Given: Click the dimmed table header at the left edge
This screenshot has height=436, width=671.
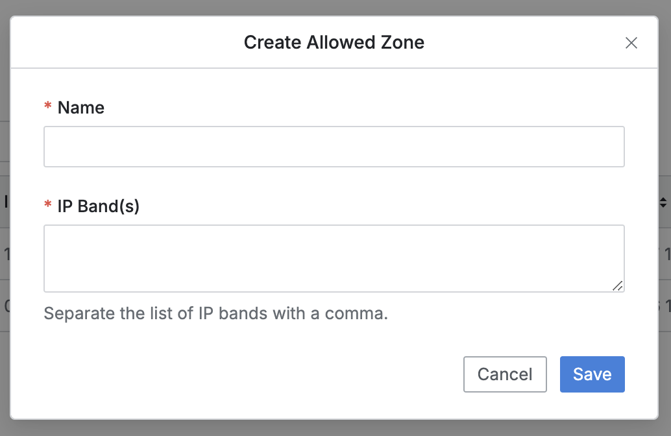Looking at the screenshot, I should pyautogui.click(x=5, y=202).
